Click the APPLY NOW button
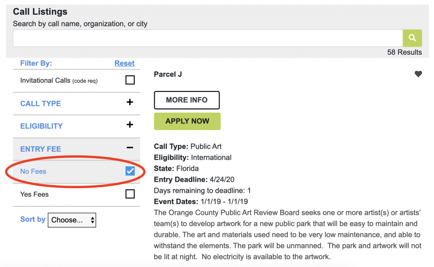The height and width of the screenshot is (267, 434). point(187,121)
